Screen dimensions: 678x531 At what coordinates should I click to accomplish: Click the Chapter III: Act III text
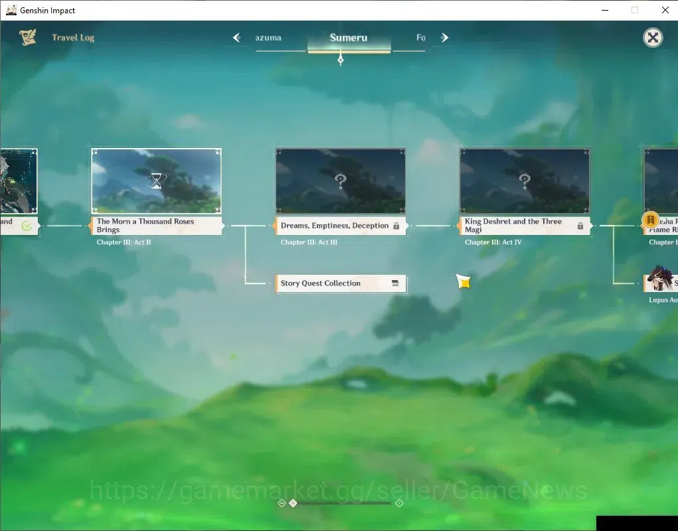[309, 242]
